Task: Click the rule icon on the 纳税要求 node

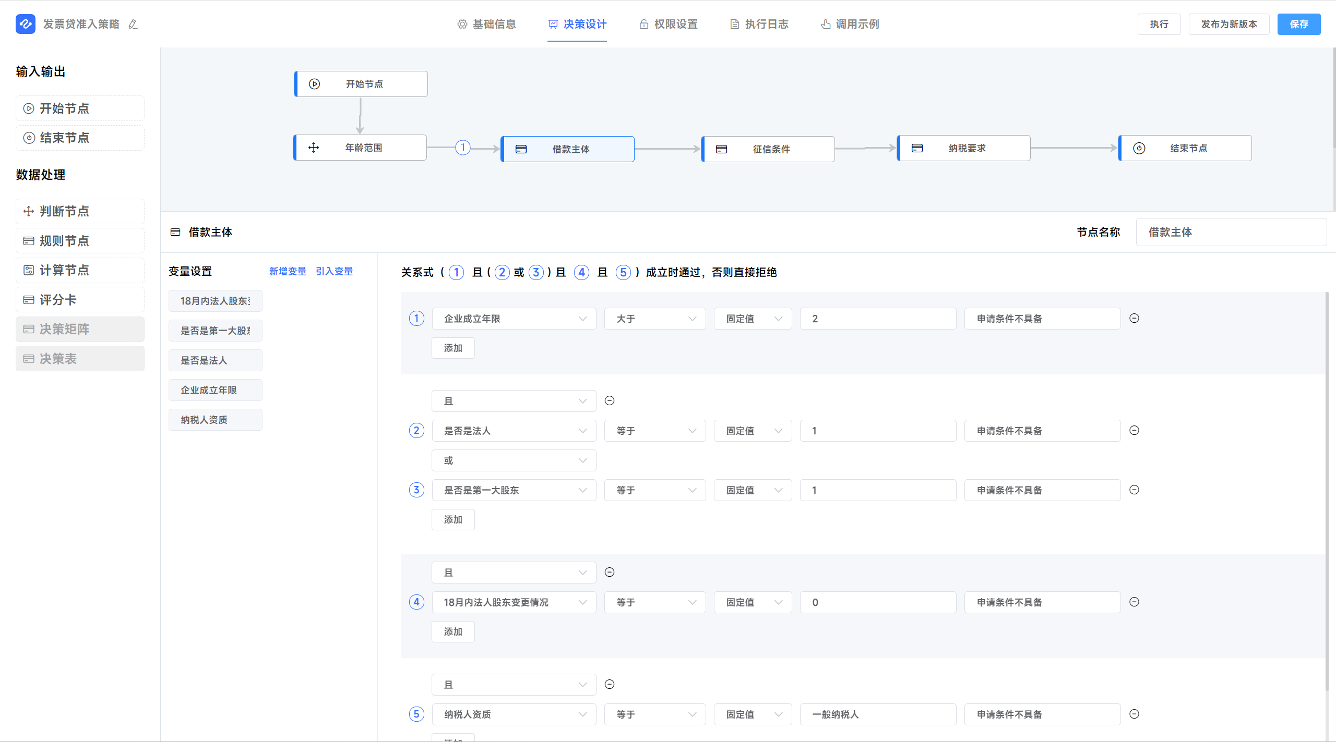Action: click(x=917, y=148)
